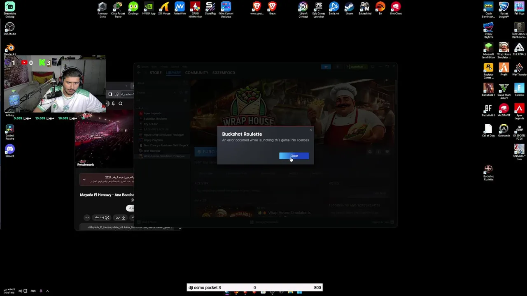
Task: Open the three-dots more options under video
Action: (x=87, y=217)
